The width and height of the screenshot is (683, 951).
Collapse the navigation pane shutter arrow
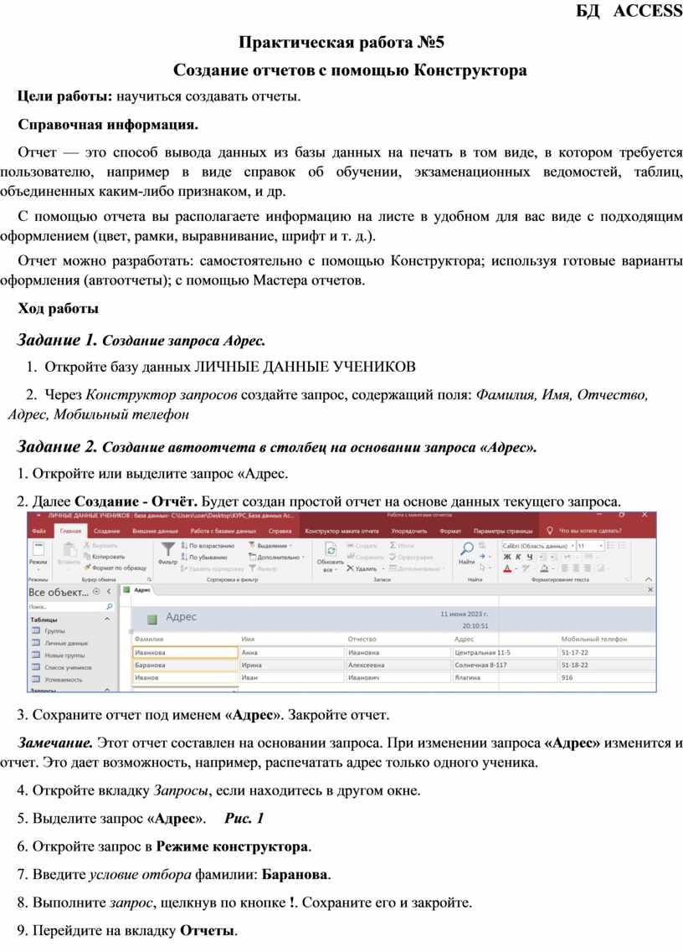(109, 591)
